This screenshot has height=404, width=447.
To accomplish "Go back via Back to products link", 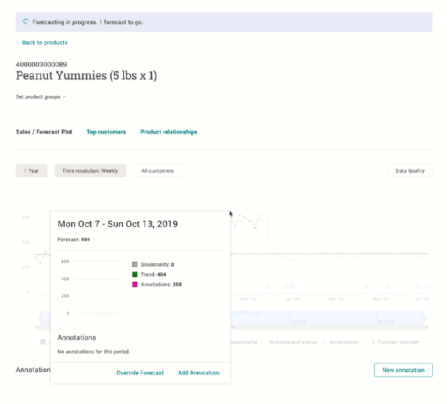I will [x=43, y=43].
